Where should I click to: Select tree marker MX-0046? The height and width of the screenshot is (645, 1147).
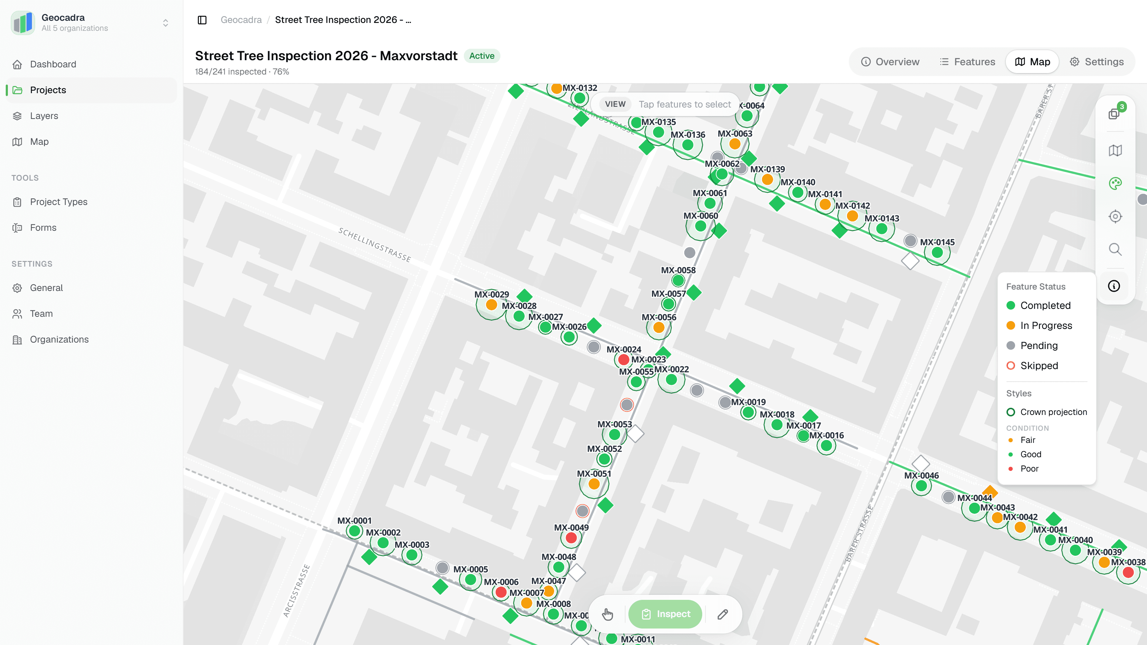(x=921, y=486)
